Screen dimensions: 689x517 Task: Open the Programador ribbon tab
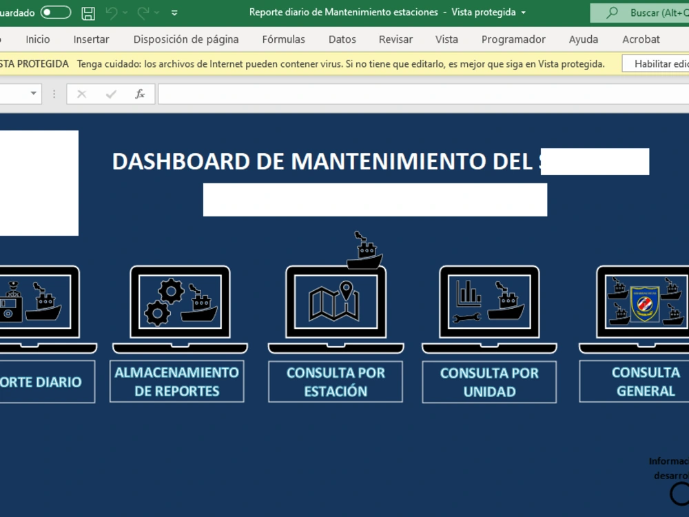(513, 39)
